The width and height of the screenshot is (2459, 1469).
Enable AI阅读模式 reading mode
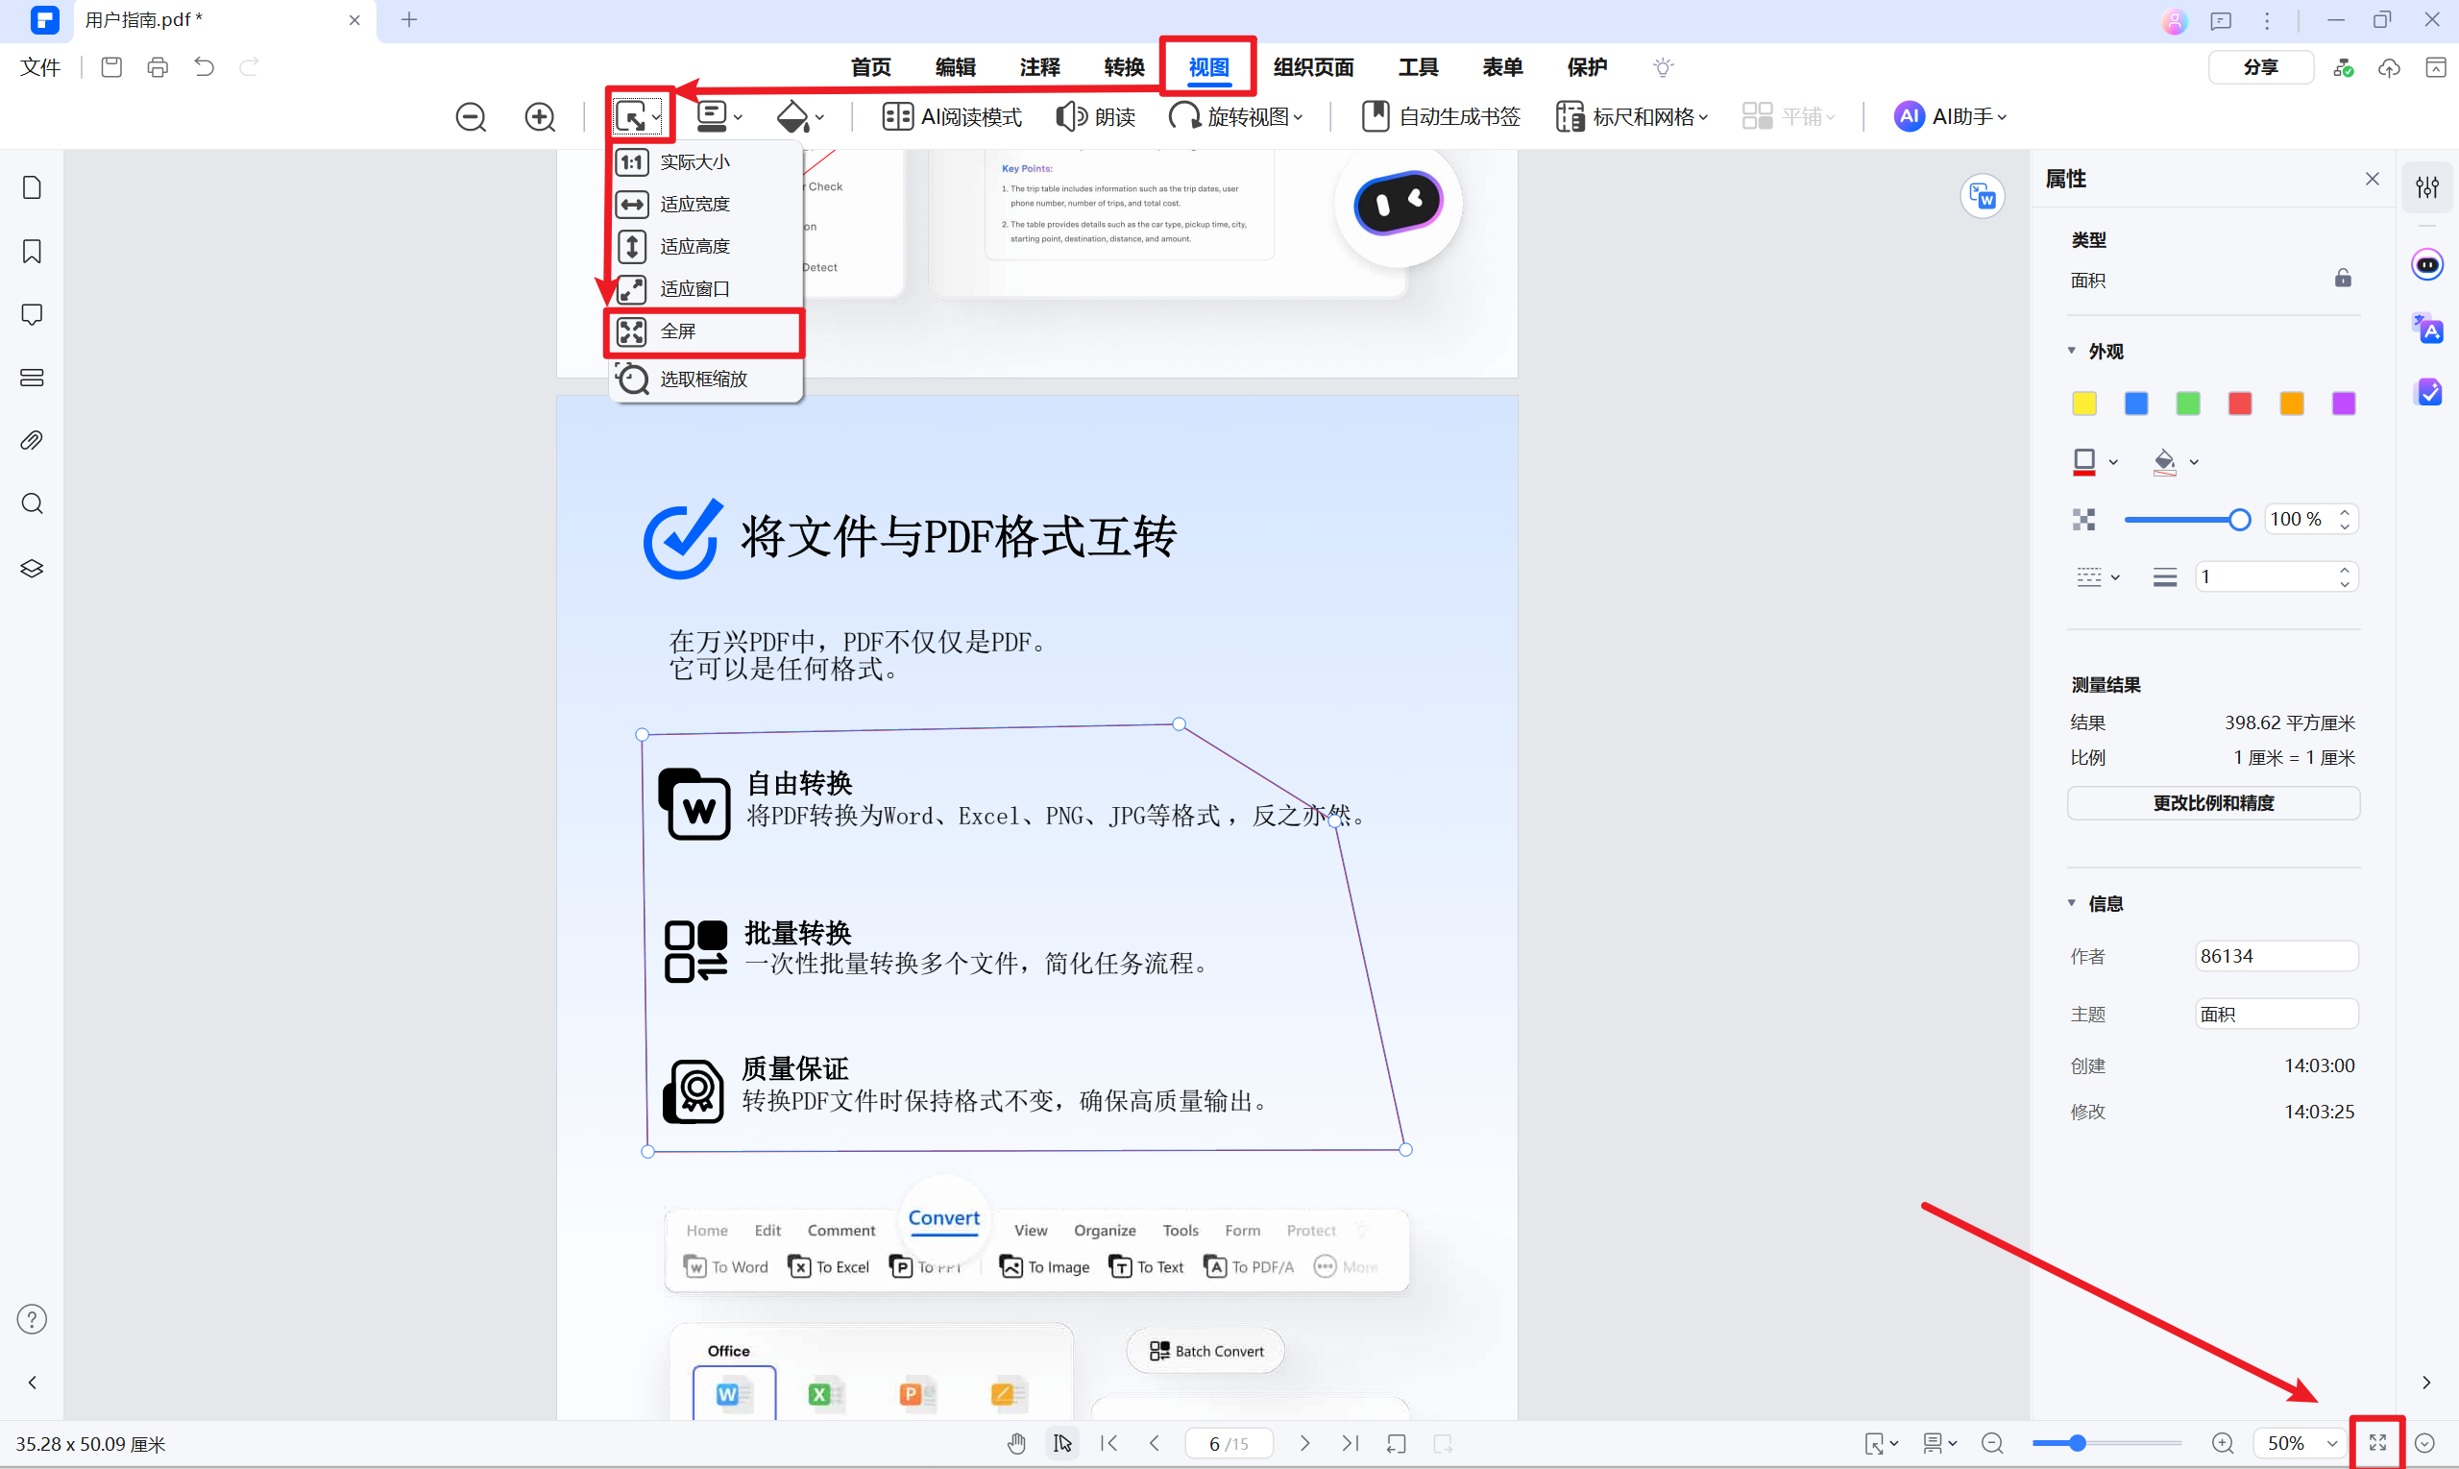click(951, 116)
